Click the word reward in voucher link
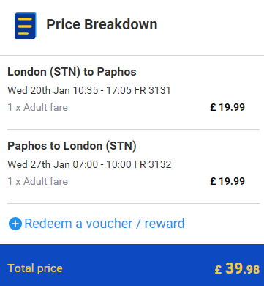Image resolution: width=264 pixels, height=286 pixels. click(165, 224)
